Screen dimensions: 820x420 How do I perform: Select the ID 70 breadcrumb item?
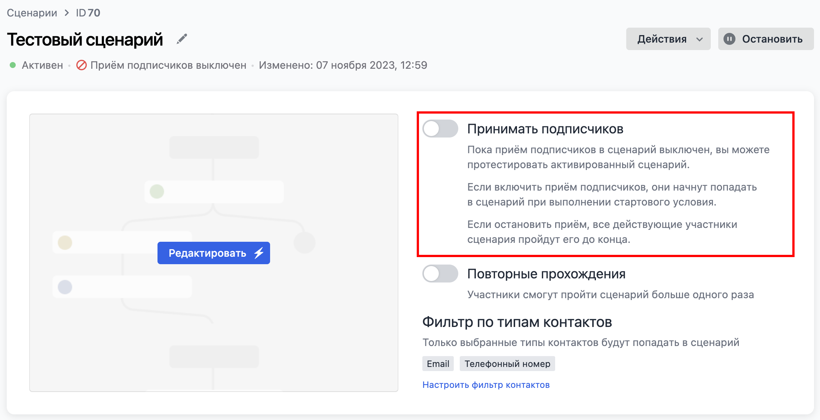[88, 12]
